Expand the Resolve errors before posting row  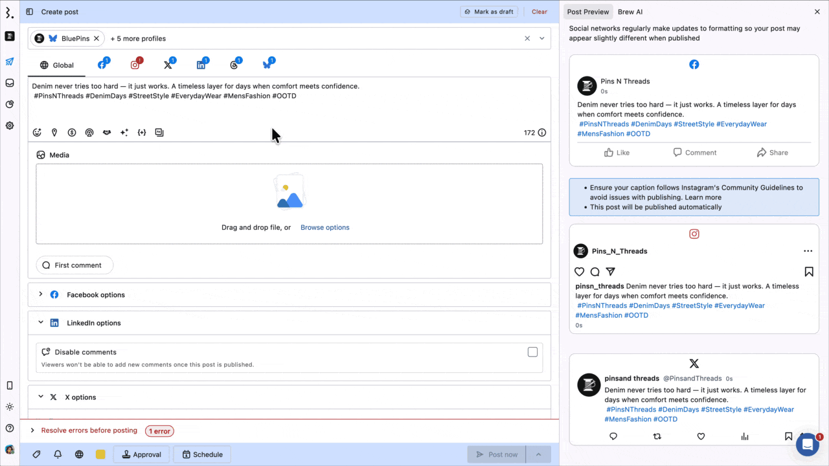tap(32, 430)
